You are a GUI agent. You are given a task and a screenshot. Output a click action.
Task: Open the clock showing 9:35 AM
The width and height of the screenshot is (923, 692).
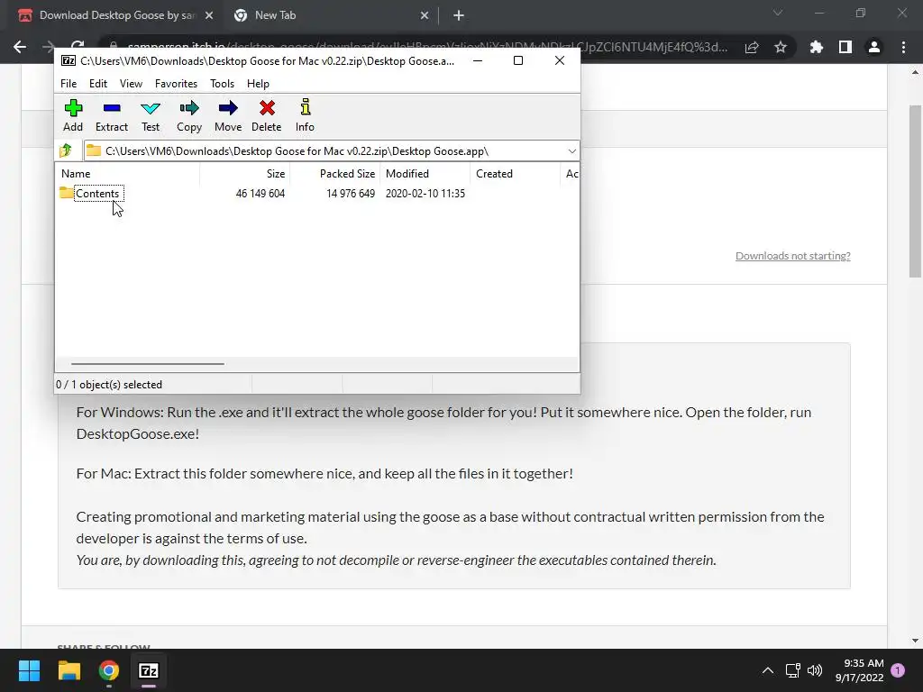[859, 670]
